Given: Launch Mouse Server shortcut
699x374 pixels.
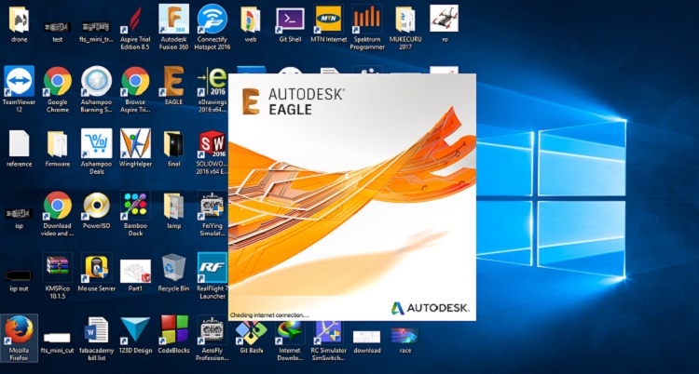Looking at the screenshot, I should 97,268.
